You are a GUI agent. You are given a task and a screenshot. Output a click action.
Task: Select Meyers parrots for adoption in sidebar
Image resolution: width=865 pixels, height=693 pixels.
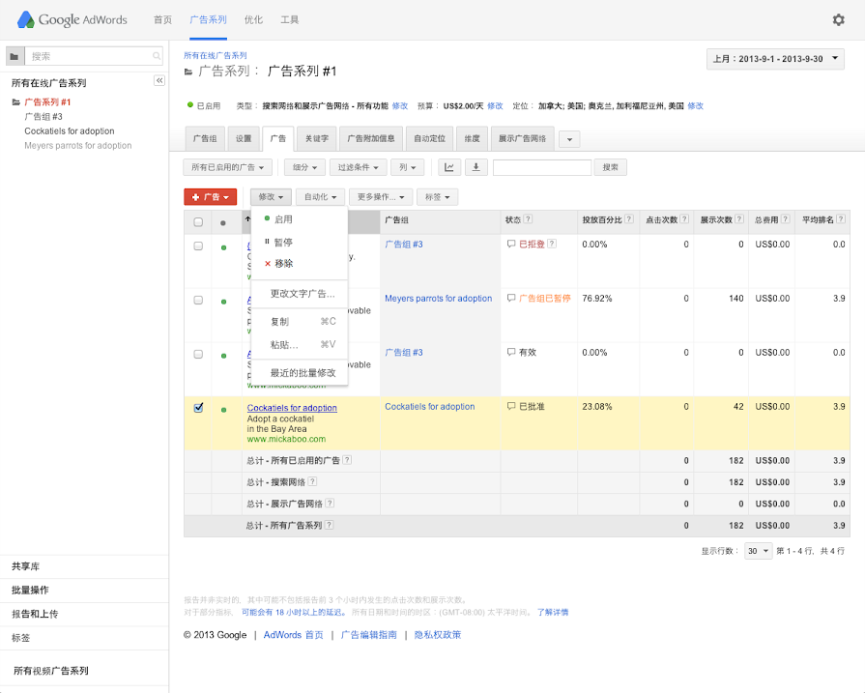78,146
